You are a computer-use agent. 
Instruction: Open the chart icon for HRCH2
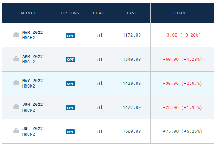100,35
